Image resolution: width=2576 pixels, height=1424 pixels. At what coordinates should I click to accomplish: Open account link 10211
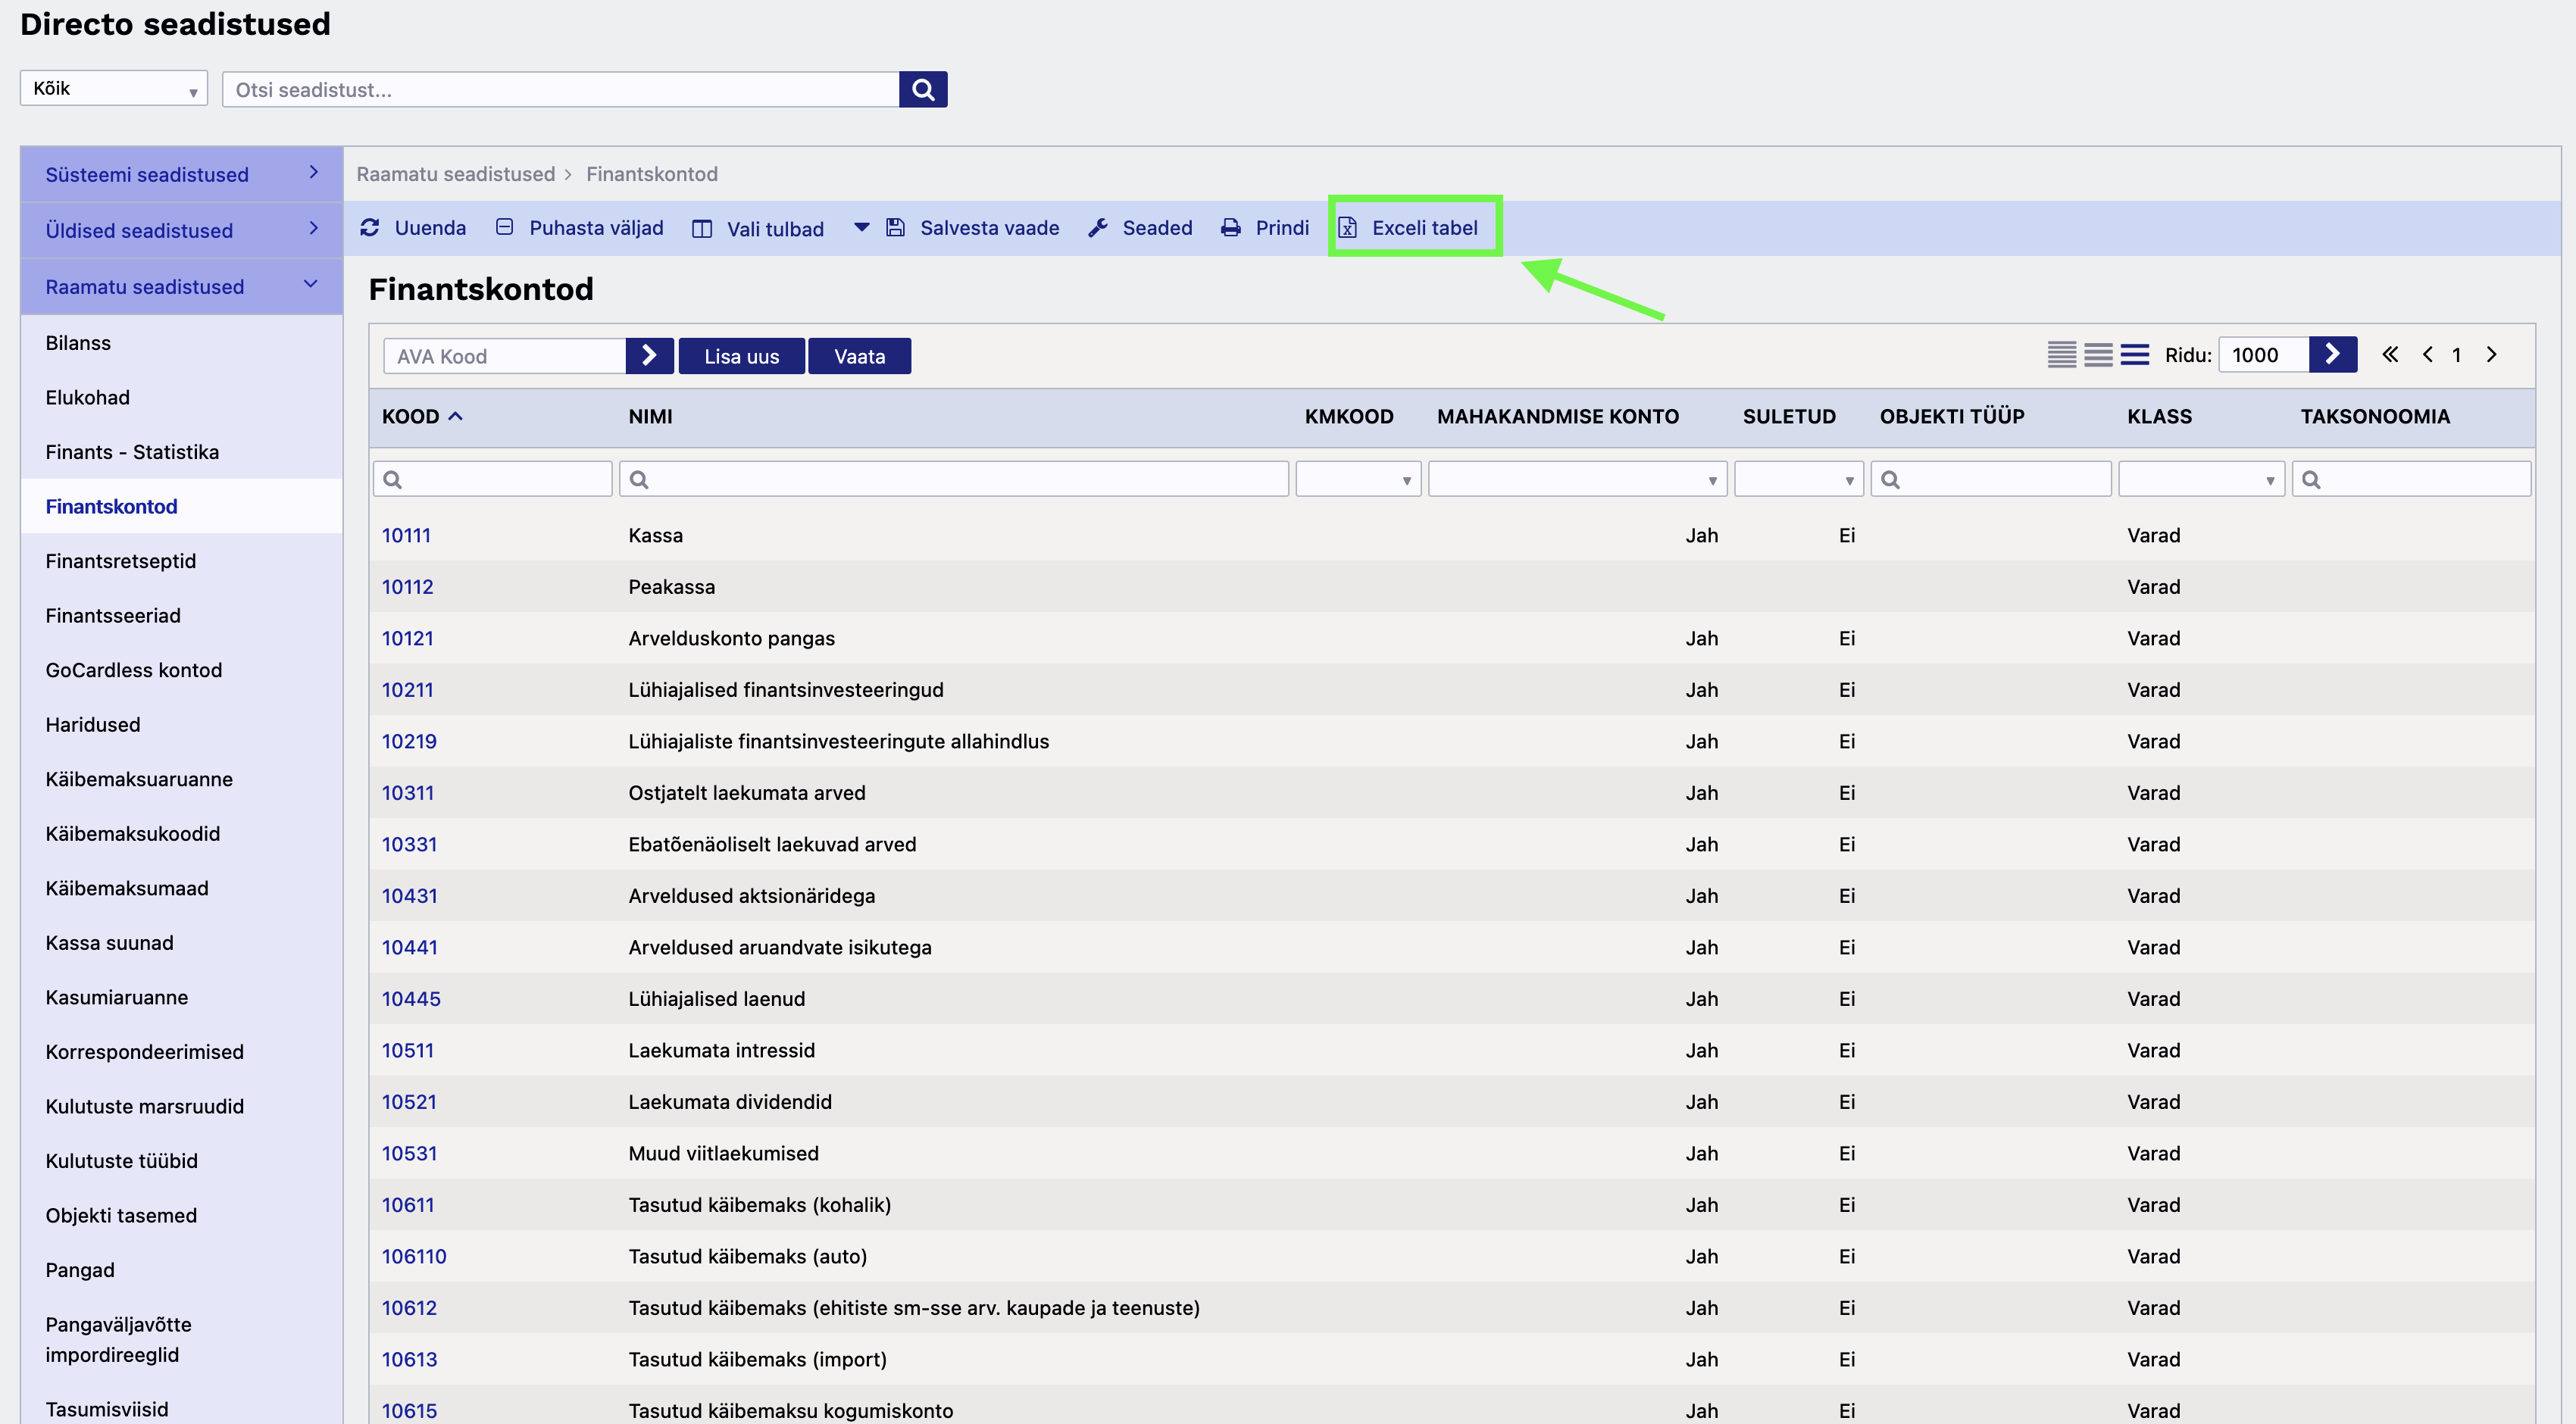(x=407, y=689)
